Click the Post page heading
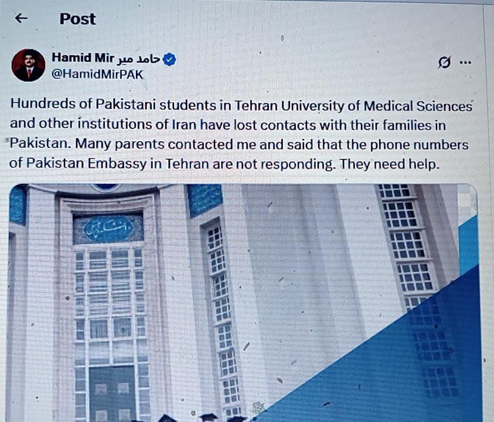This screenshot has height=422, width=494. (77, 19)
